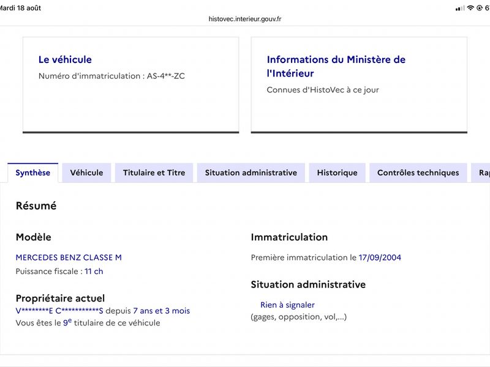Open the Contrôles techniques tab
The height and width of the screenshot is (367, 490).
pyautogui.click(x=418, y=172)
